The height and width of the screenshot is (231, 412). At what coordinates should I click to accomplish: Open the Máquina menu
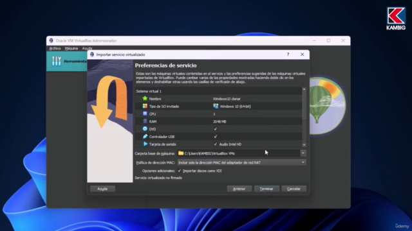pyautogui.click(x=71, y=49)
